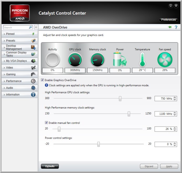The image size is (182, 173).
Task: Increase GPU clock with up spinner arrow
Action: (x=175, y=97)
